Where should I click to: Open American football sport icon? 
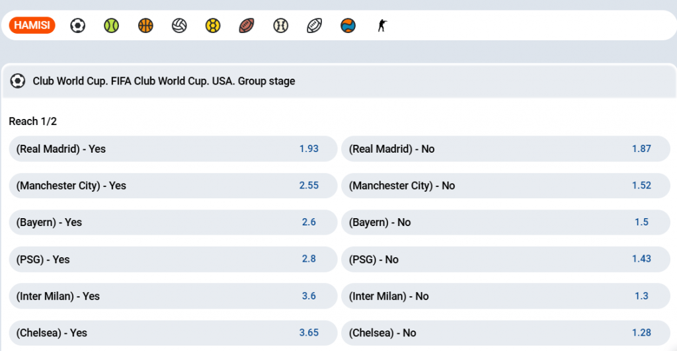pyautogui.click(x=247, y=26)
